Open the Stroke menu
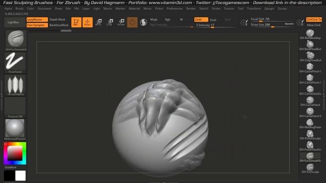The height and width of the screenshot is (183, 326). 216,9
